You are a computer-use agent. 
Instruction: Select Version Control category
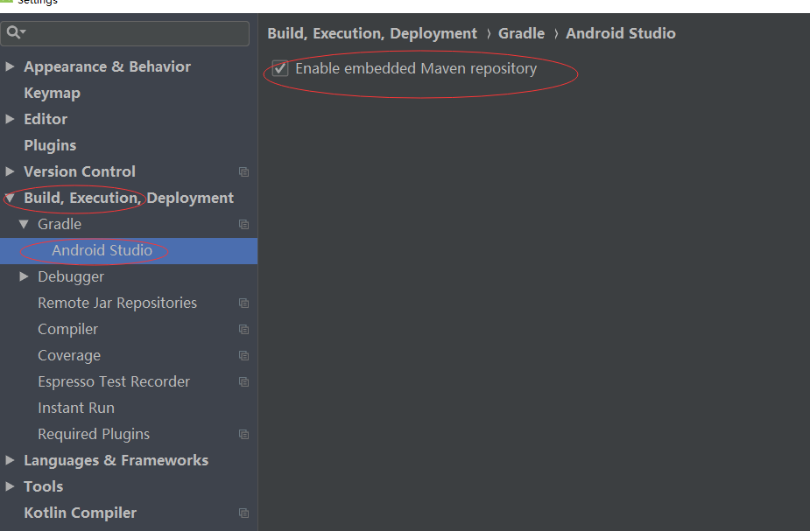pos(80,171)
